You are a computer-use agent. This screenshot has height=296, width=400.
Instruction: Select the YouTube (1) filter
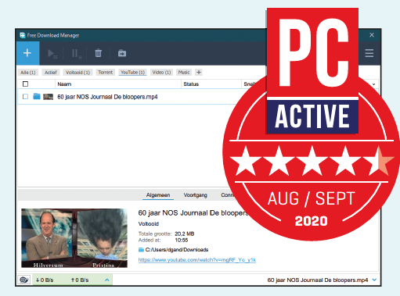(x=132, y=73)
